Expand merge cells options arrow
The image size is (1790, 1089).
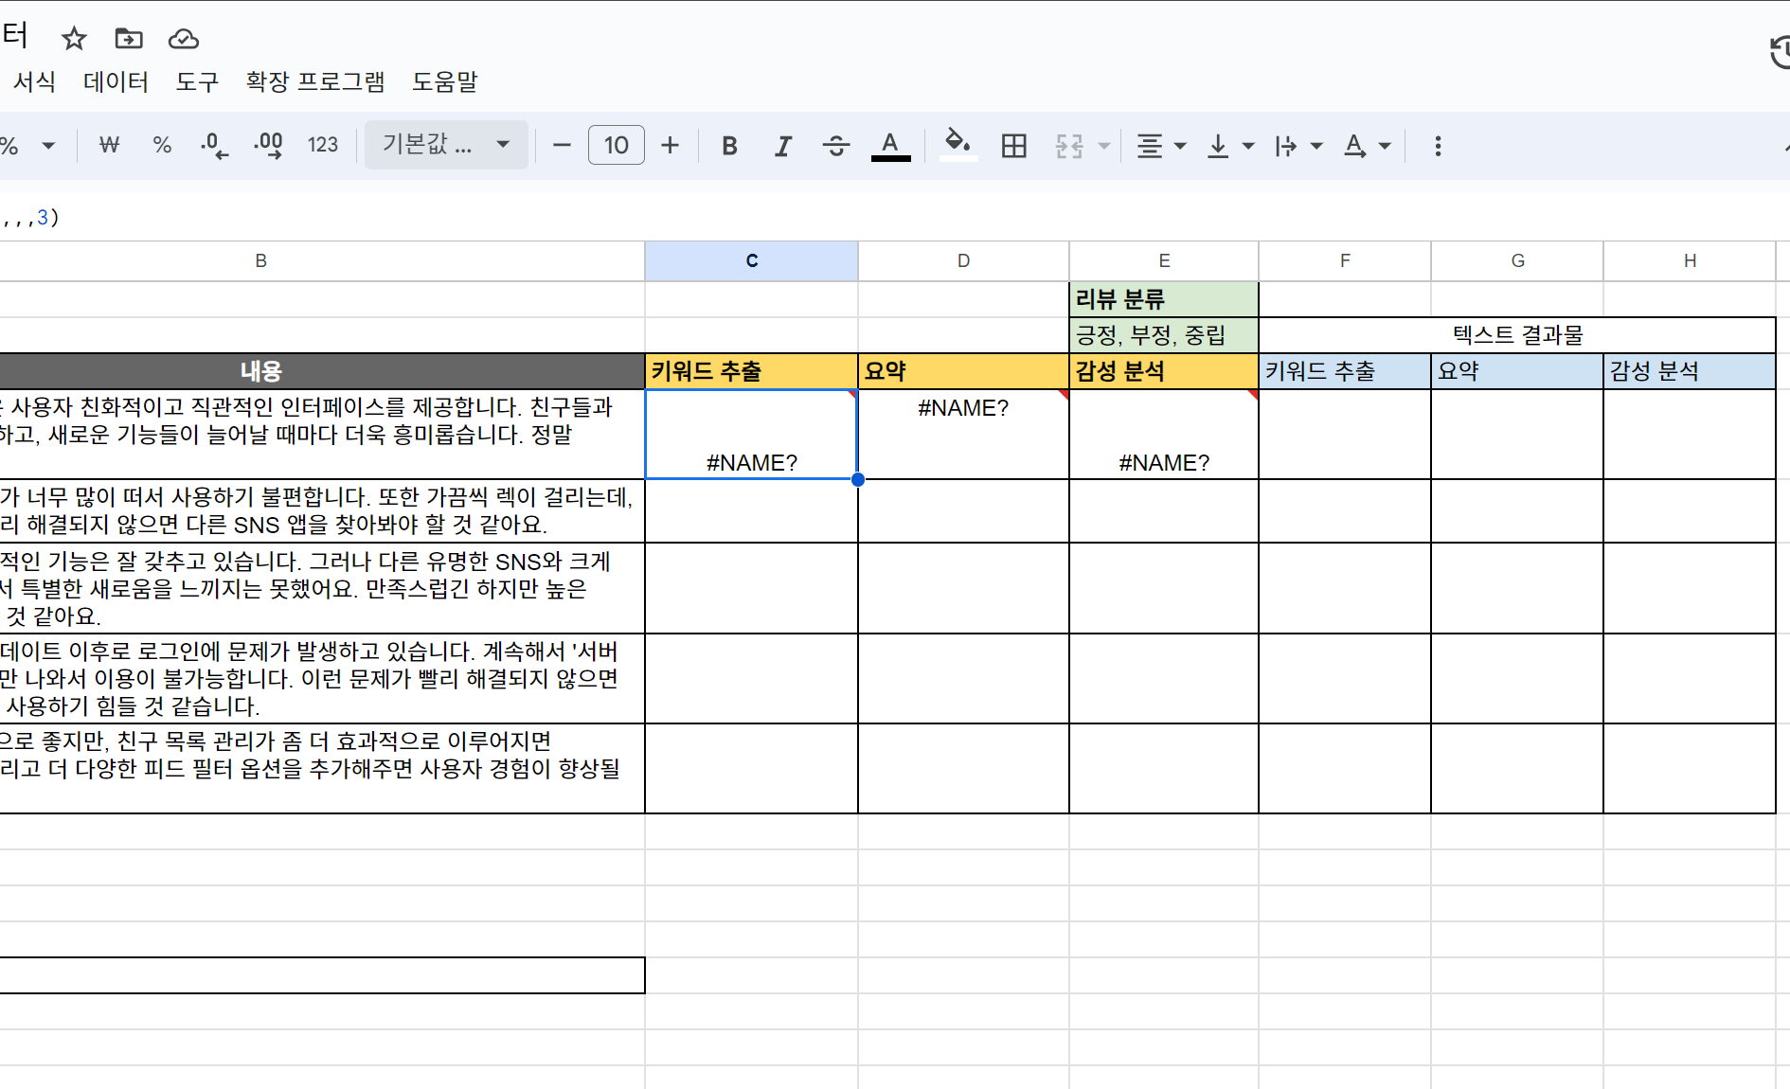tap(1104, 146)
